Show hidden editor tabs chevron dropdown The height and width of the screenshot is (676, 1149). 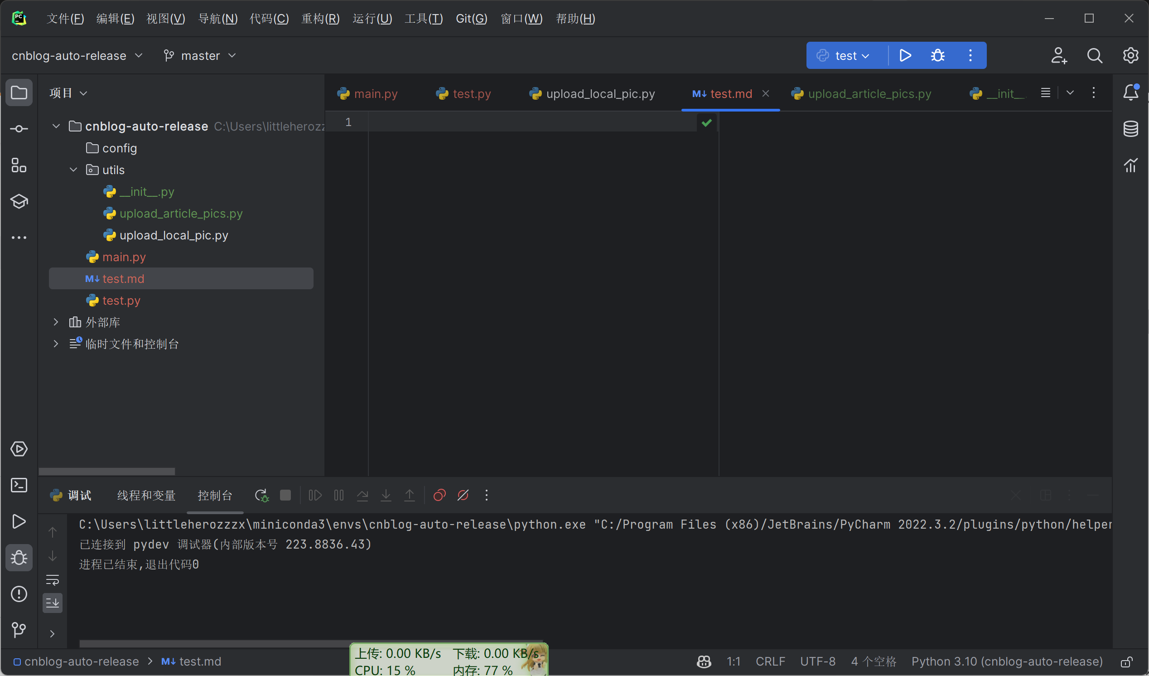tap(1070, 93)
